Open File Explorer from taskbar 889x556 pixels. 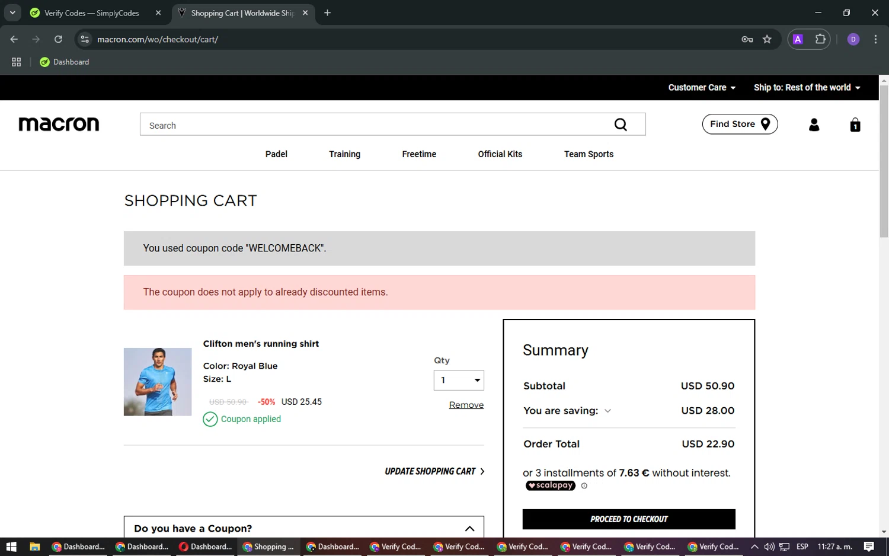pyautogui.click(x=34, y=547)
